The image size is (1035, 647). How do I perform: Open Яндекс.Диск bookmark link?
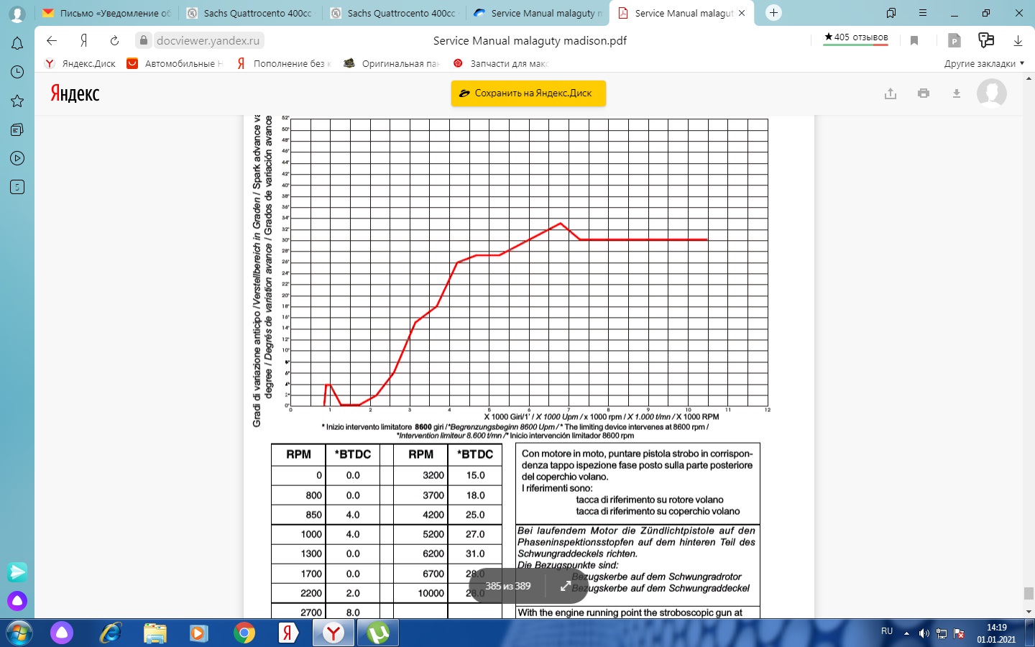pyautogui.click(x=80, y=63)
